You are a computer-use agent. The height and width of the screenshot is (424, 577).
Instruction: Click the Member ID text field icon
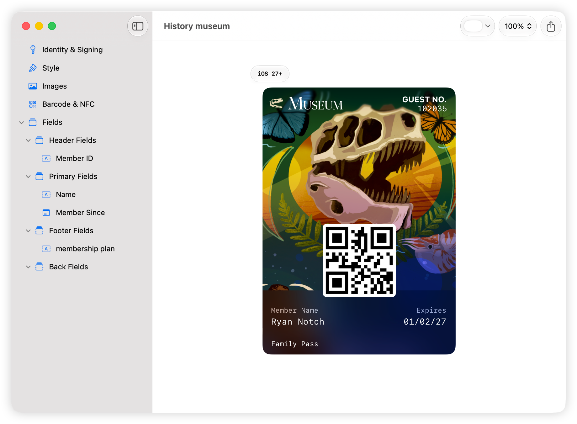point(46,158)
